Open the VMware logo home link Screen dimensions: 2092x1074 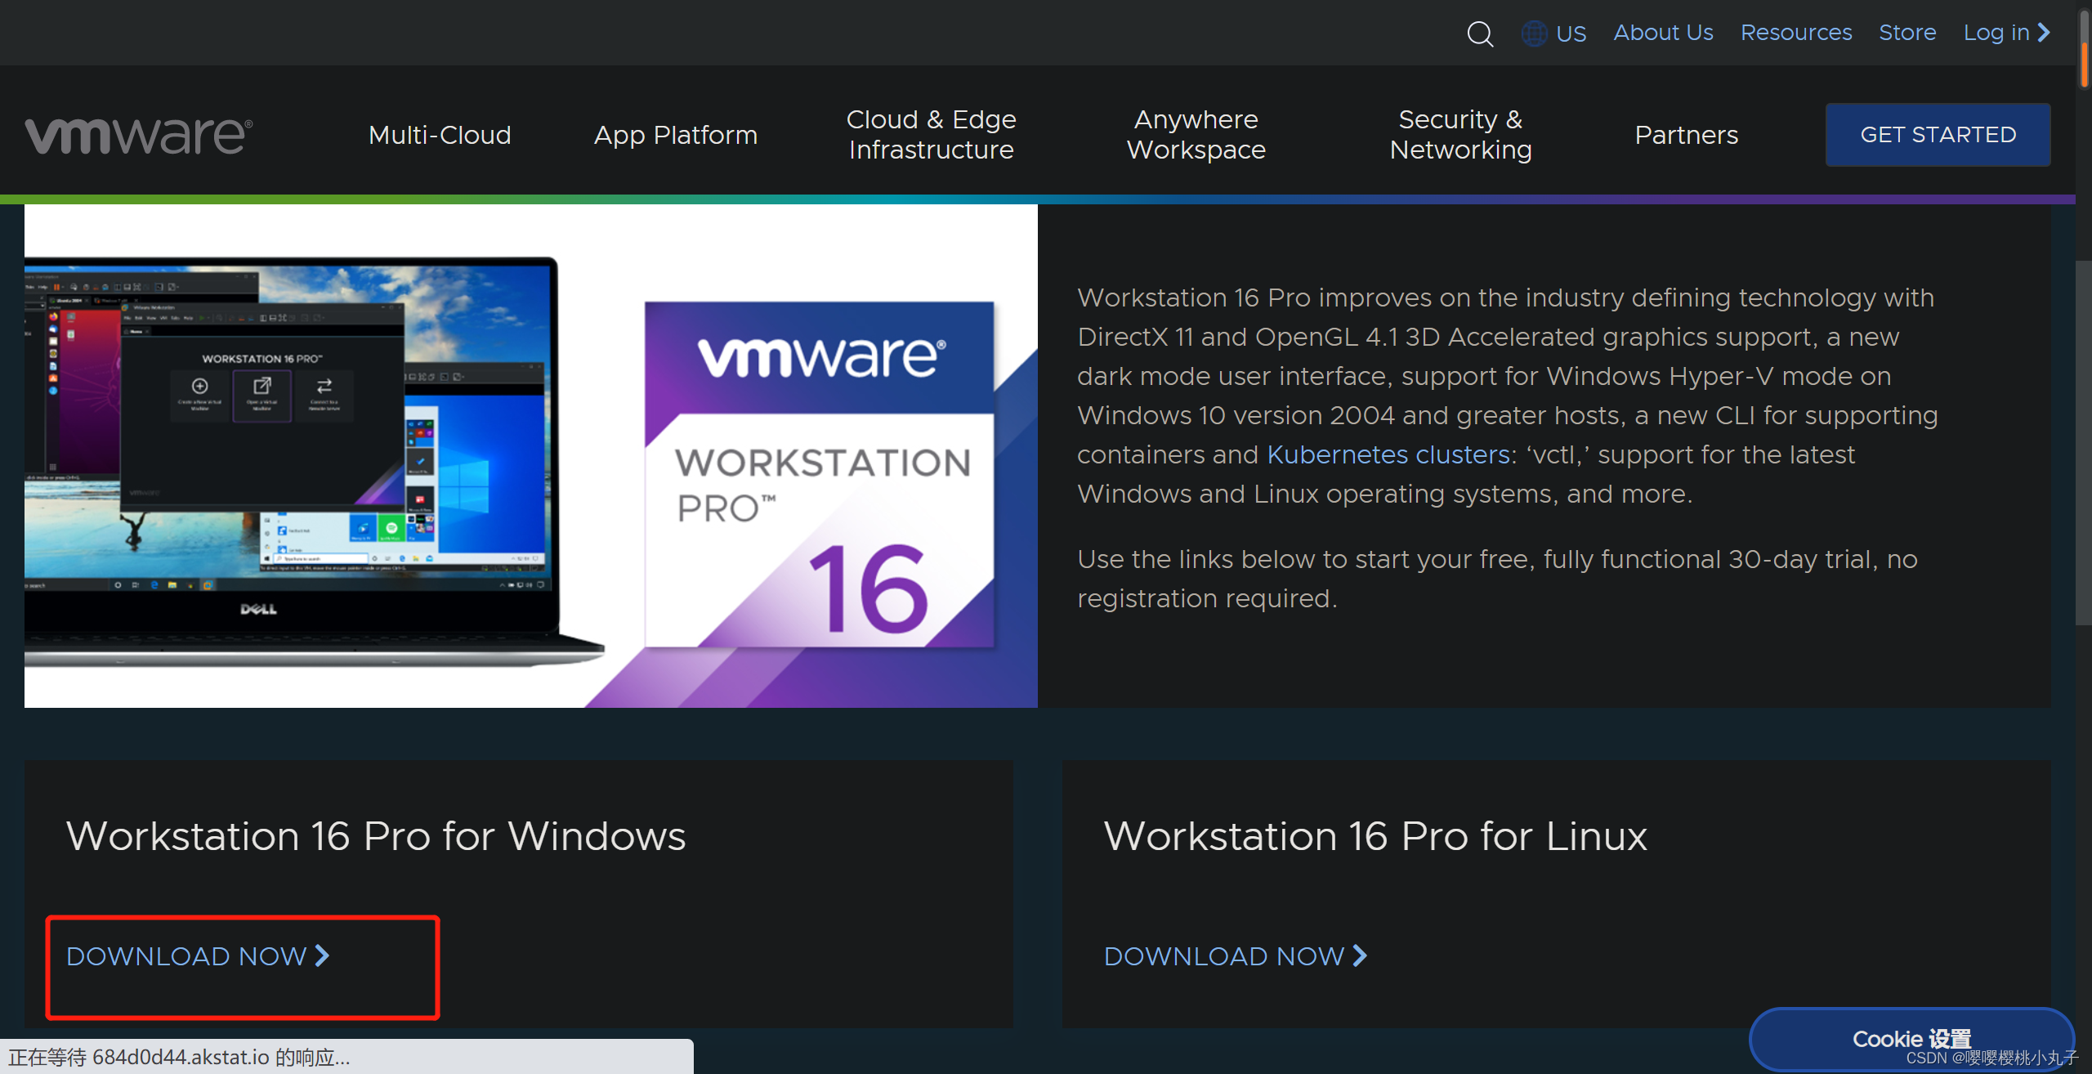(139, 135)
